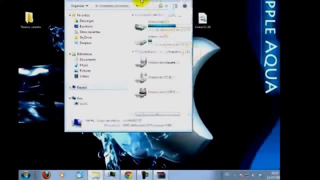Viewport: 320px width, 180px height.
Task: Click the magnifier app in taskbar
Action: (79, 175)
